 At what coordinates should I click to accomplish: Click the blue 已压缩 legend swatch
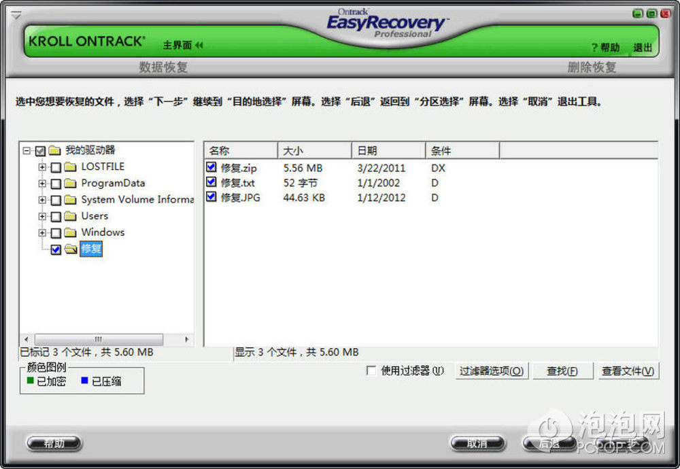pyautogui.click(x=84, y=381)
